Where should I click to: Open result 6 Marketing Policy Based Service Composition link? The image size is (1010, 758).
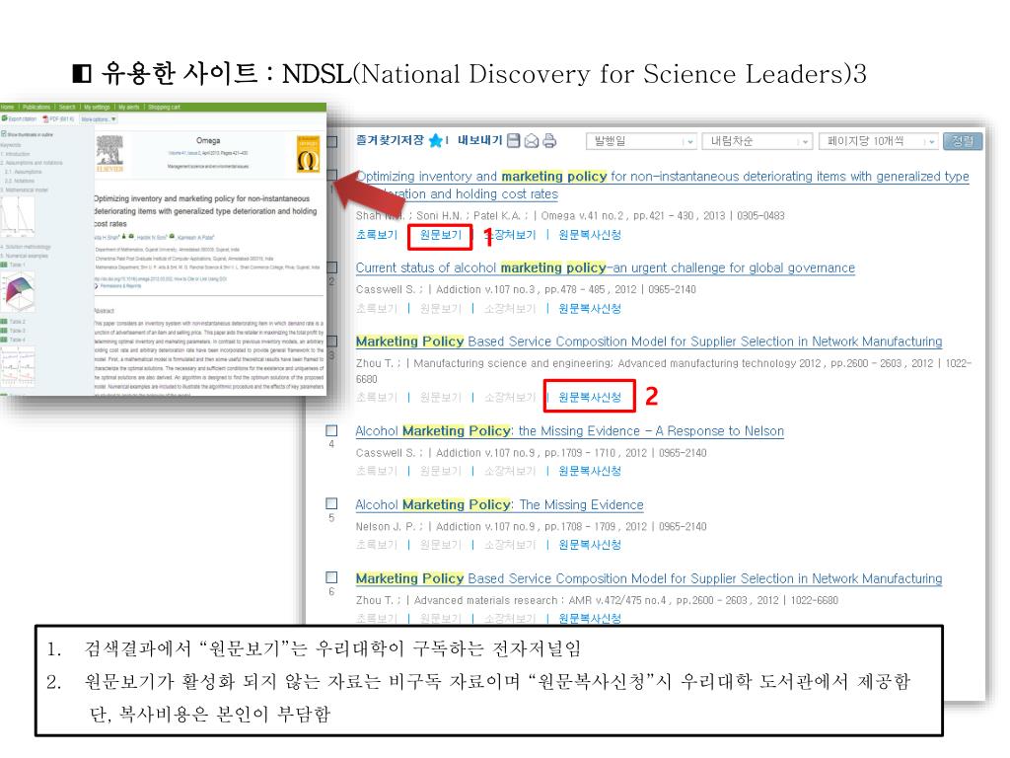point(649,578)
